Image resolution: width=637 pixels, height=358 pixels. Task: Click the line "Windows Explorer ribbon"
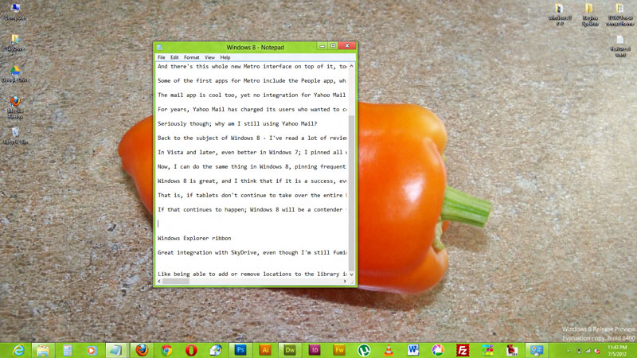point(194,238)
